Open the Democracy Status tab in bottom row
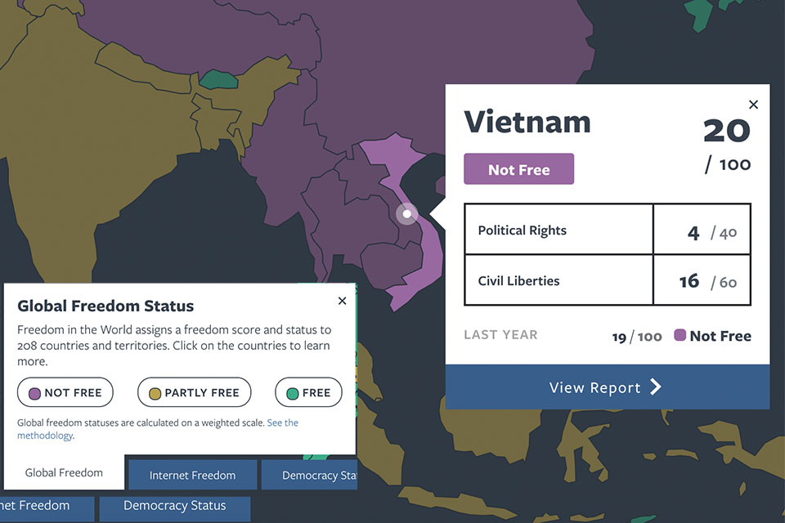Viewport: 785px width, 523px height. point(174,506)
